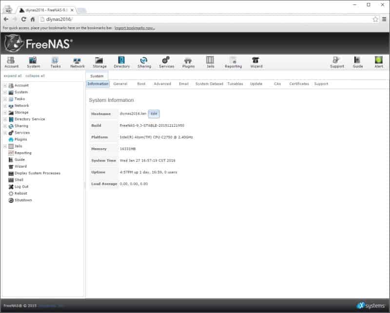Expand the Jails tree node

point(5,146)
